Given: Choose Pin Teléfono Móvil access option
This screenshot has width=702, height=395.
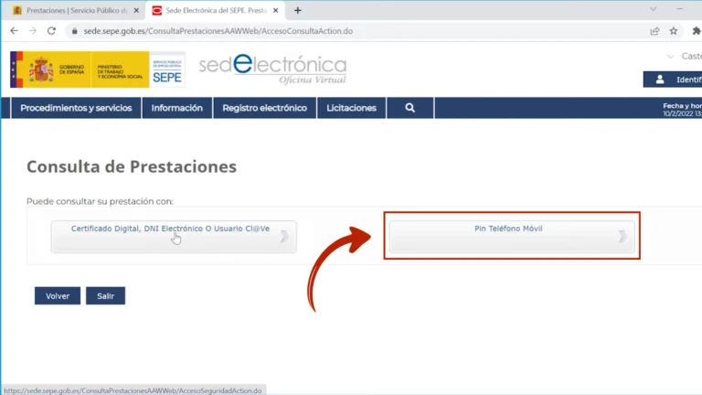Looking at the screenshot, I should tap(512, 237).
